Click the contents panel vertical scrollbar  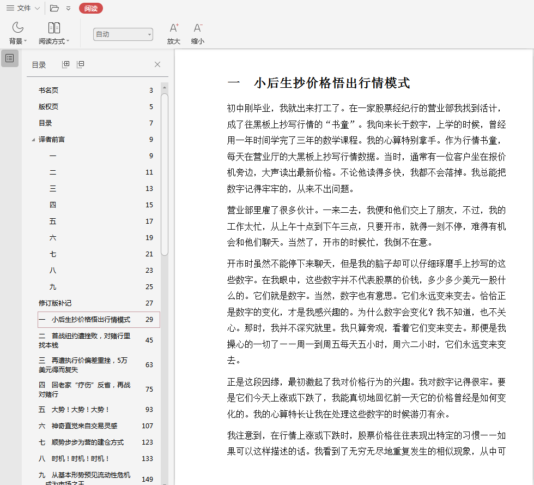(165, 175)
